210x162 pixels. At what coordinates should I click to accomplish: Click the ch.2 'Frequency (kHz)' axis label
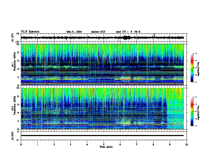(15, 105)
